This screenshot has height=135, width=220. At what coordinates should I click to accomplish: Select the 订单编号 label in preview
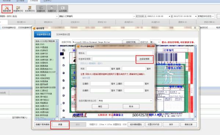(x=169, y=50)
